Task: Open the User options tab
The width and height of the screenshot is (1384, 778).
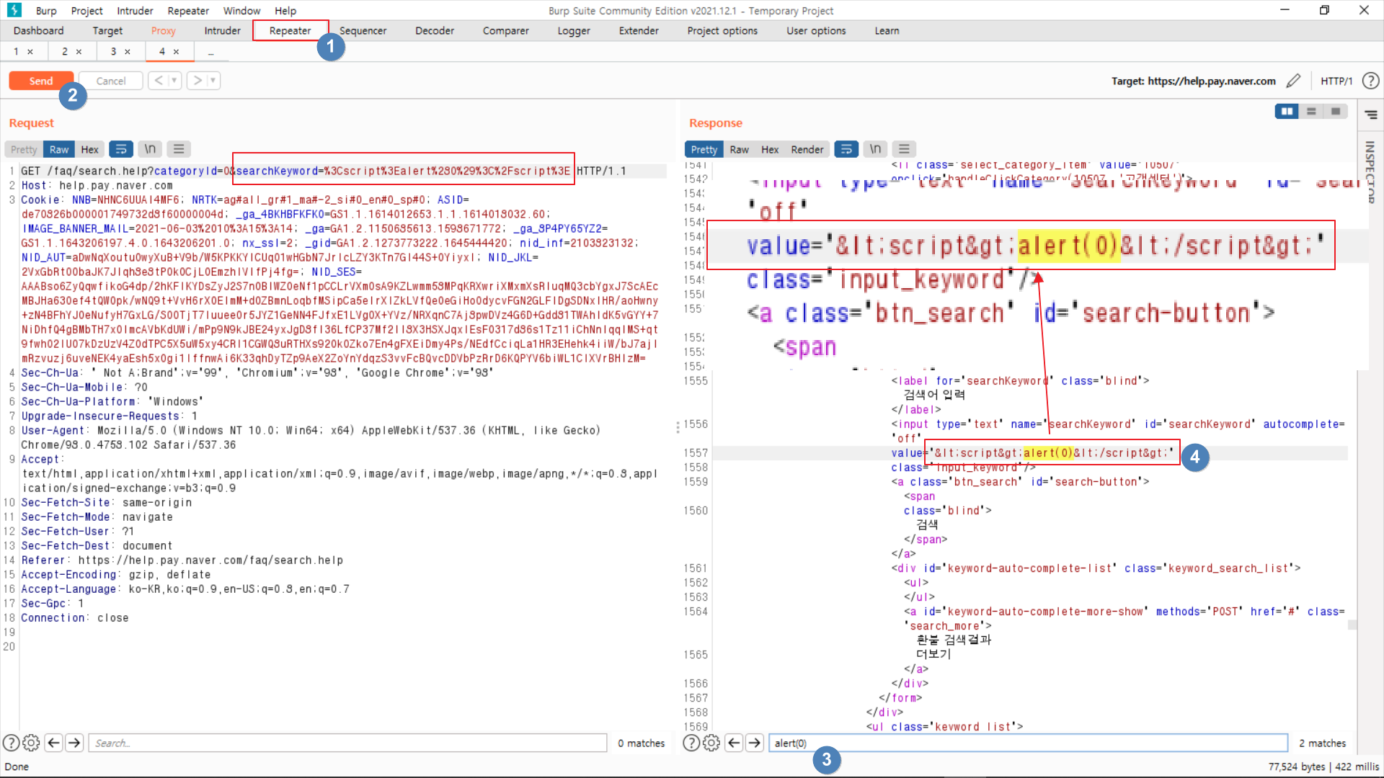Action: point(816,30)
